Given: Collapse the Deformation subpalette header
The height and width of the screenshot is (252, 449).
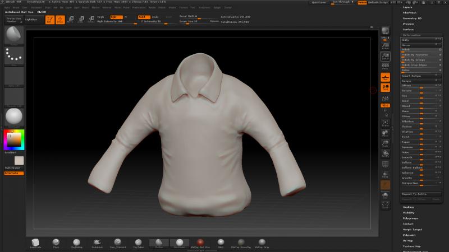Looking at the screenshot, I should pos(411,35).
